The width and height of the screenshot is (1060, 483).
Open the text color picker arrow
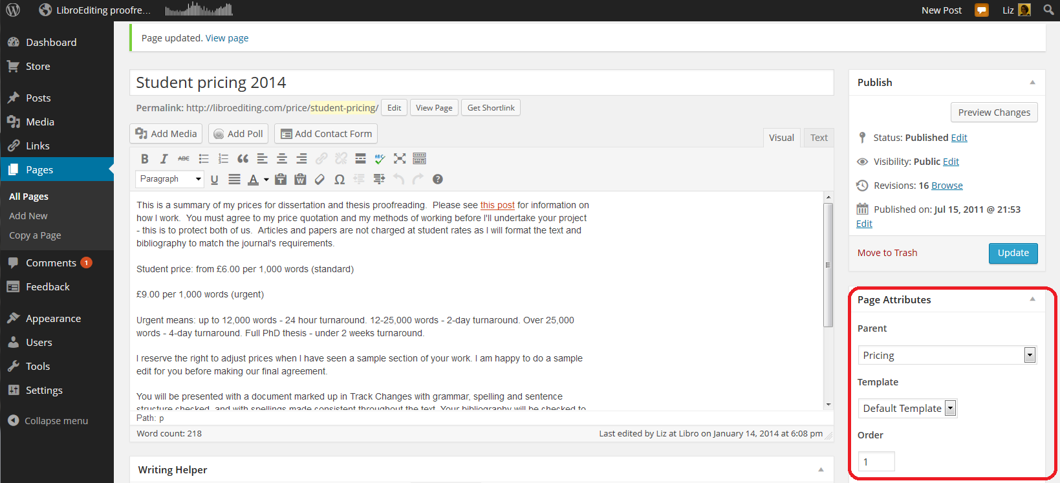coord(266,180)
